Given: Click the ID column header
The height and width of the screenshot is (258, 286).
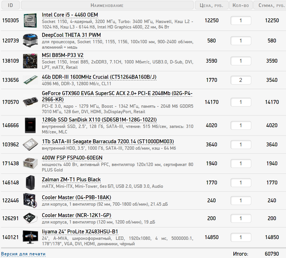Looking at the screenshot, I should tap(10, 5).
